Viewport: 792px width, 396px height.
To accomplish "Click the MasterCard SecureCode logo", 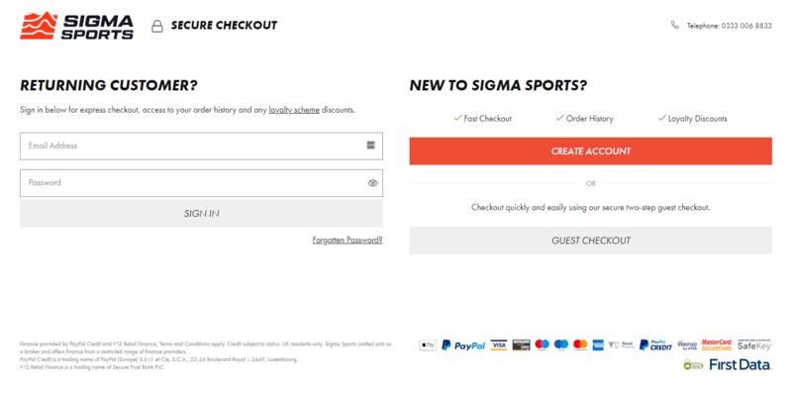I will [x=717, y=345].
